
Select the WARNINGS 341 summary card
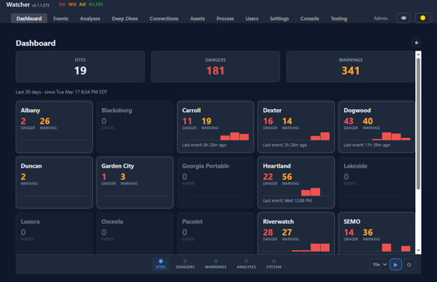(350, 66)
